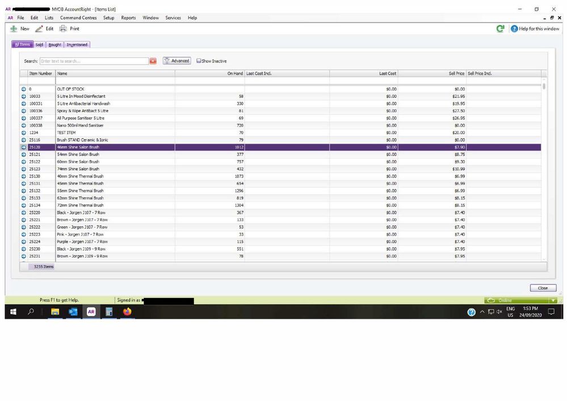Open the Reports menu
The height and width of the screenshot is (401, 567).
(x=128, y=18)
